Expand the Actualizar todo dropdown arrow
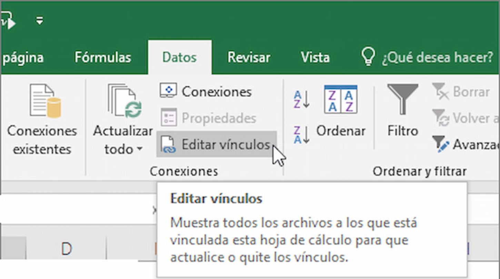The image size is (500, 279). click(139, 149)
